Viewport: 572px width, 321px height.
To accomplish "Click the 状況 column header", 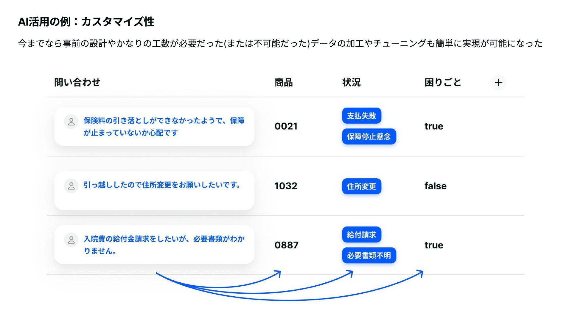I will point(351,82).
